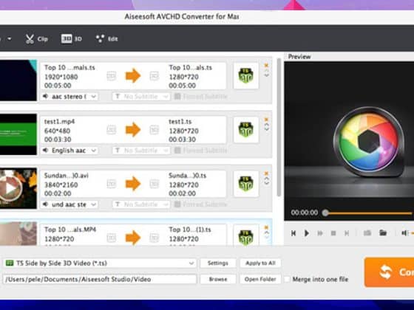The width and height of the screenshot is (414, 310).
Task: Click the orange conversion arrow in the Sundan...)0.avi row
Action: pyautogui.click(x=133, y=184)
